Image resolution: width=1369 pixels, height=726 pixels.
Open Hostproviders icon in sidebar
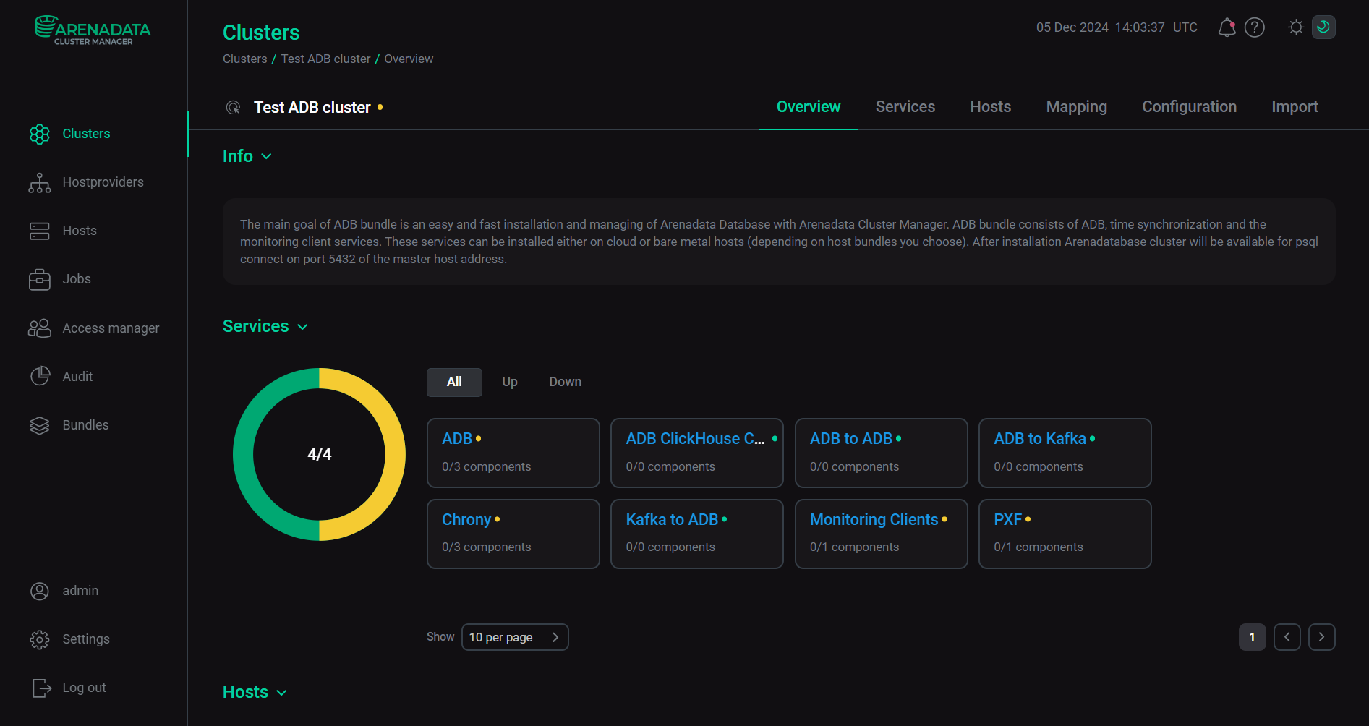point(40,182)
